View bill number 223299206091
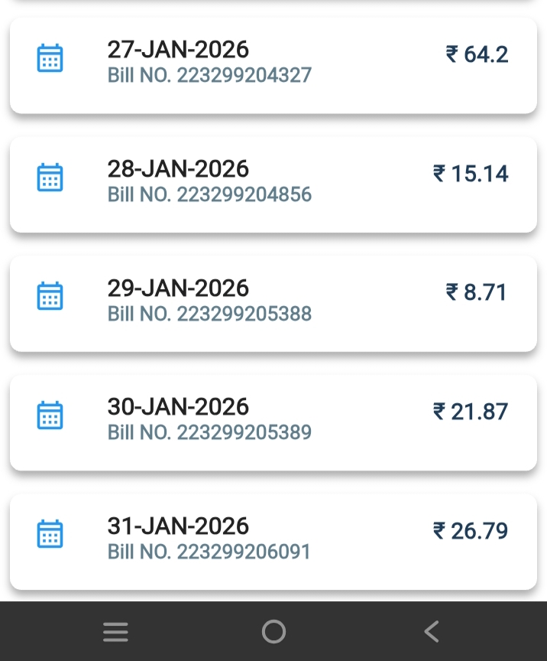This screenshot has width=547, height=661. coord(209,552)
